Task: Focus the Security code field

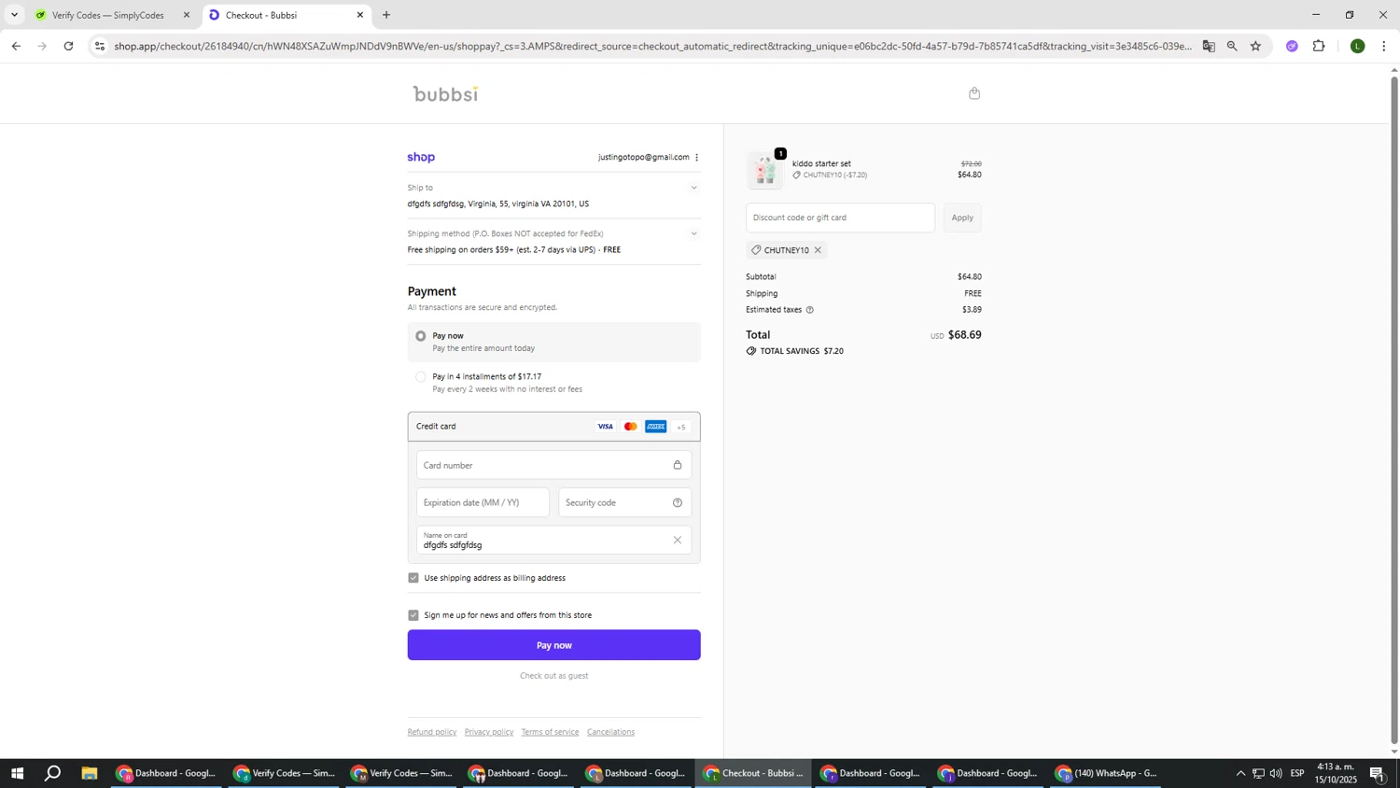Action: click(x=624, y=502)
